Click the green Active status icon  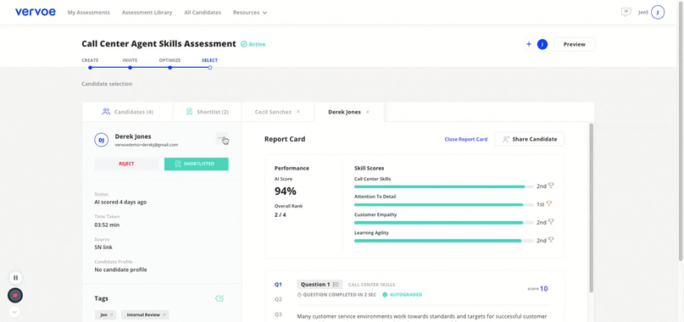pyautogui.click(x=244, y=44)
